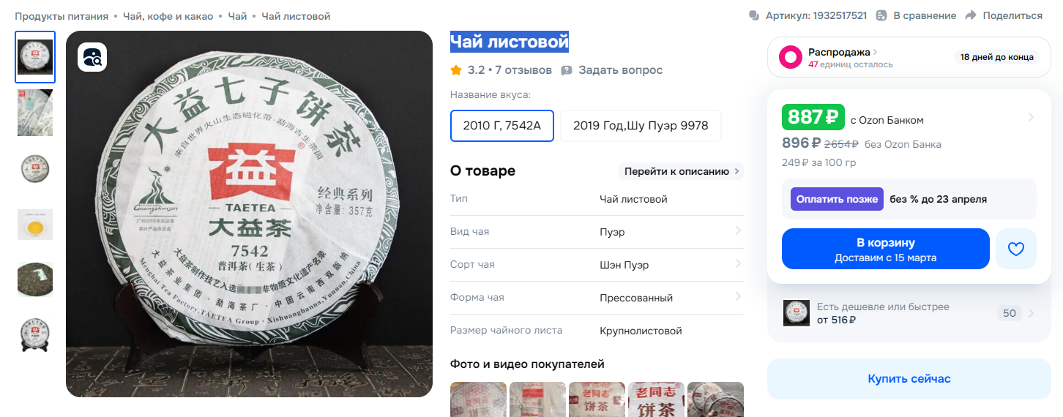Viewport: 1063px width, 417px height.
Task: Click the yellow star rating icon
Action: point(456,70)
